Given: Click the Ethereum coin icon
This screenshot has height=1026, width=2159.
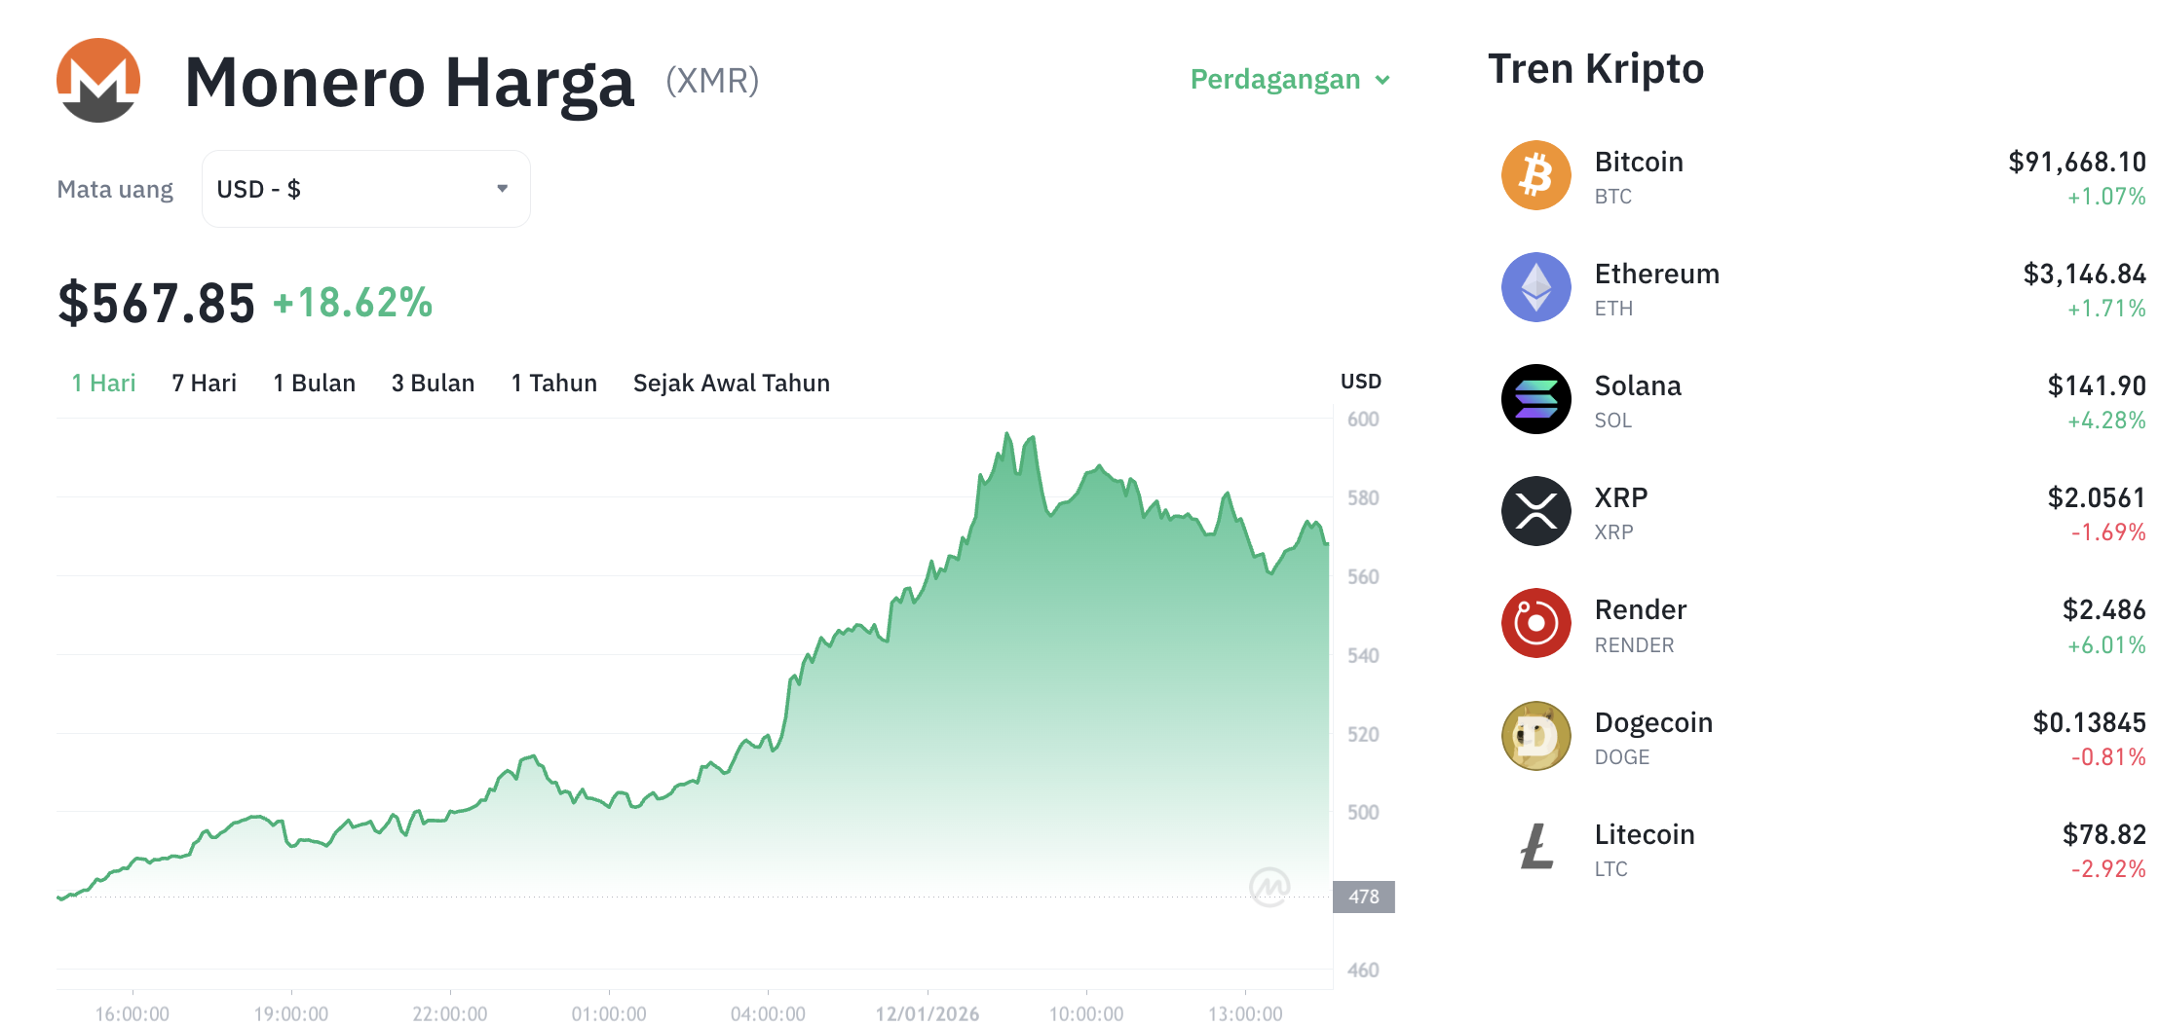Looking at the screenshot, I should click(1535, 288).
